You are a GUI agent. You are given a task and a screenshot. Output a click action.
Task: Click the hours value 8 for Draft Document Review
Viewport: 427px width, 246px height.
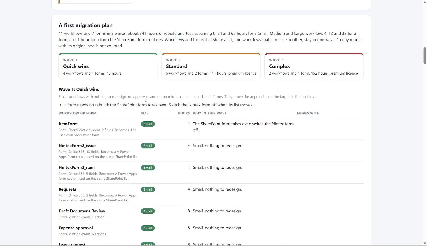click(189, 211)
